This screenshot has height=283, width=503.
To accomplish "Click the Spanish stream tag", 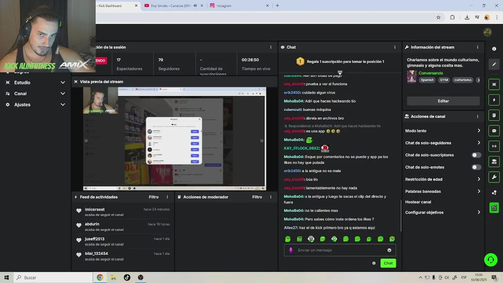I will (427, 80).
